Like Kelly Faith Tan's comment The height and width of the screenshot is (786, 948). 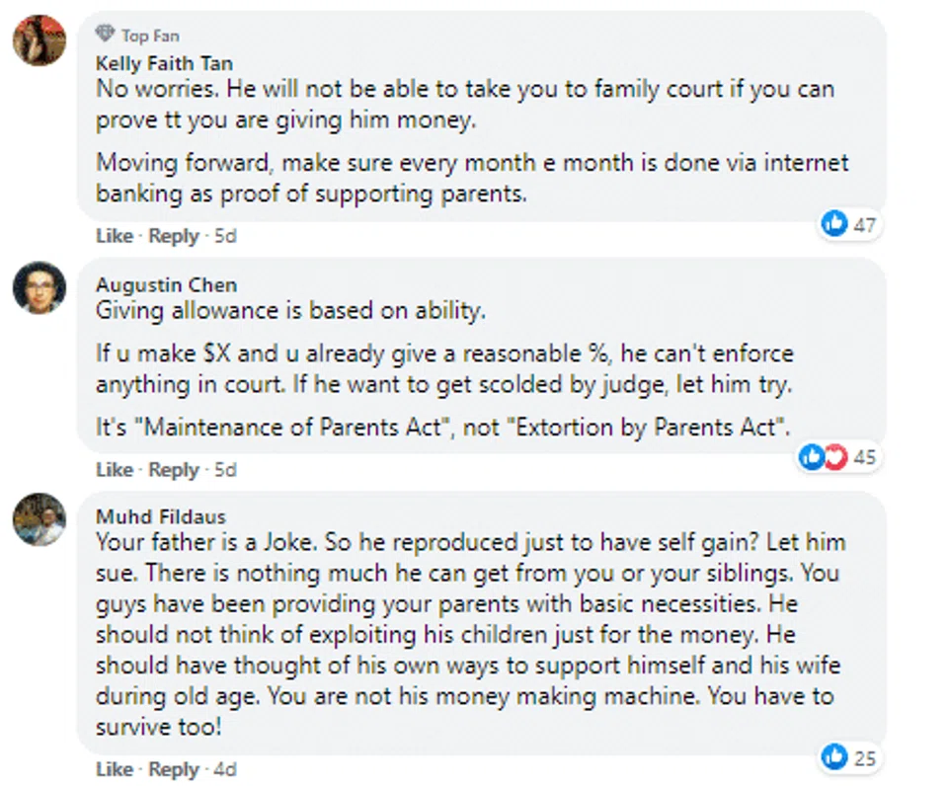[114, 236]
